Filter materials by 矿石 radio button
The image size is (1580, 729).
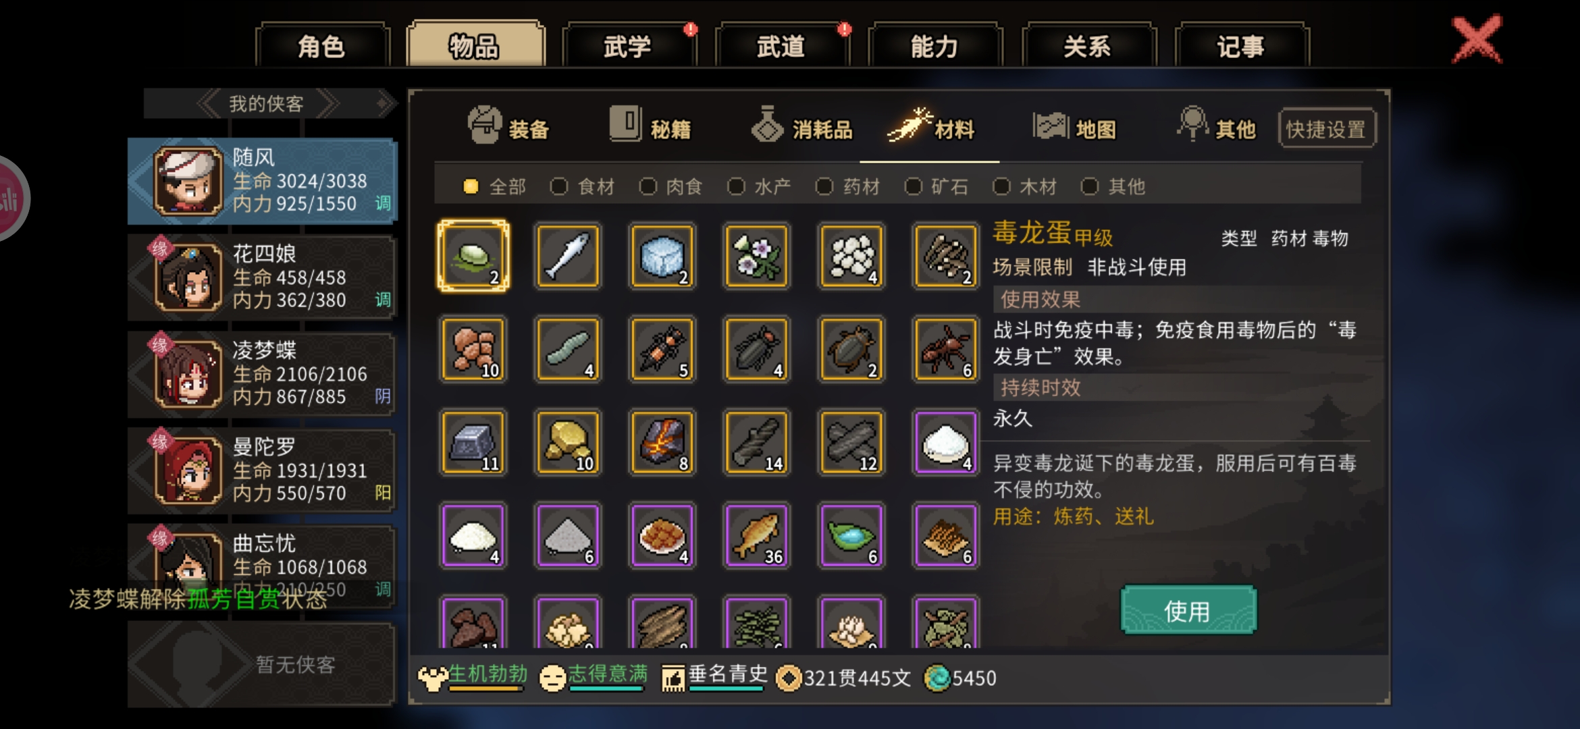(x=936, y=186)
